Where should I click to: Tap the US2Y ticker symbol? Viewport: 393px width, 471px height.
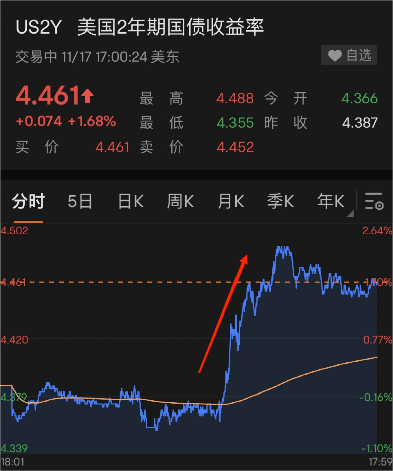(38, 27)
